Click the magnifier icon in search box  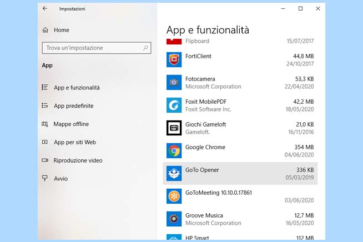[145, 48]
